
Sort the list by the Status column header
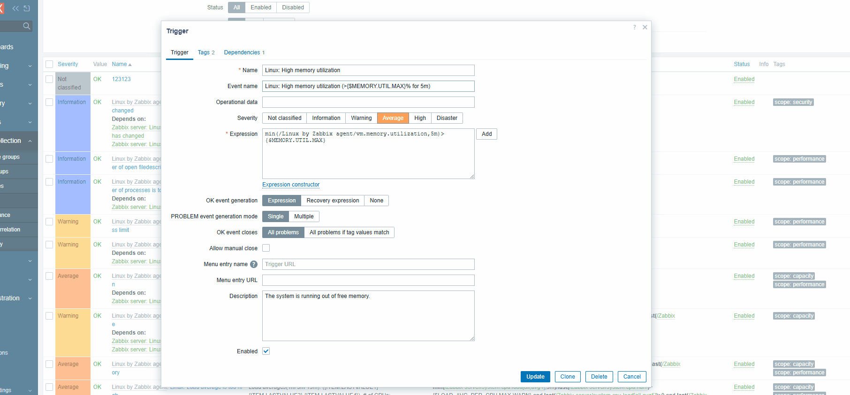click(742, 64)
